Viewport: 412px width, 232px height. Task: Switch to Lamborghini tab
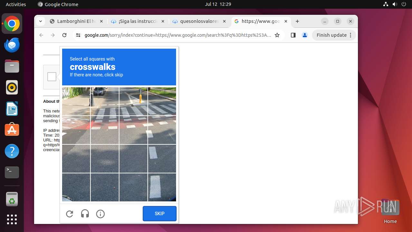pyautogui.click(x=77, y=21)
